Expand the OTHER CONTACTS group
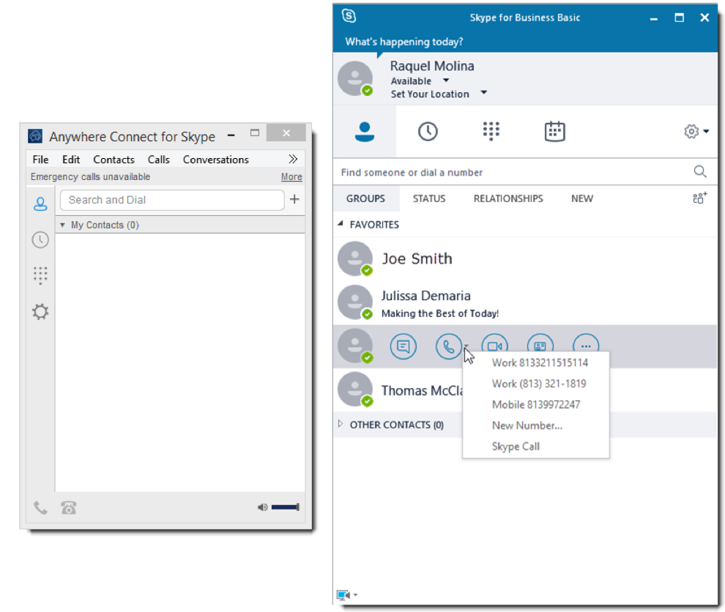 click(x=341, y=424)
